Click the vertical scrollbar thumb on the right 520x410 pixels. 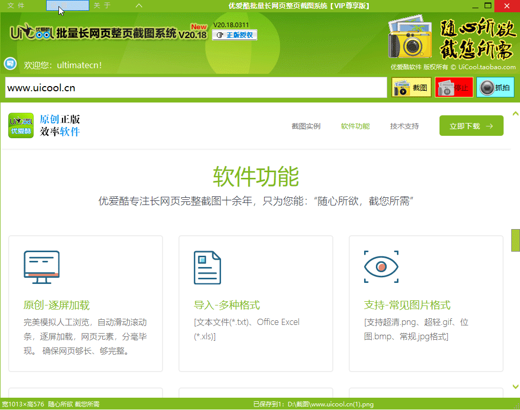pyautogui.click(x=515, y=240)
